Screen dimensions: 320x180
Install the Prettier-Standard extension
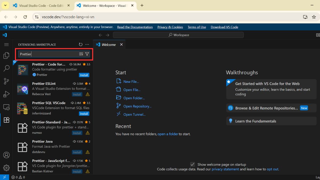[x=77, y=133]
